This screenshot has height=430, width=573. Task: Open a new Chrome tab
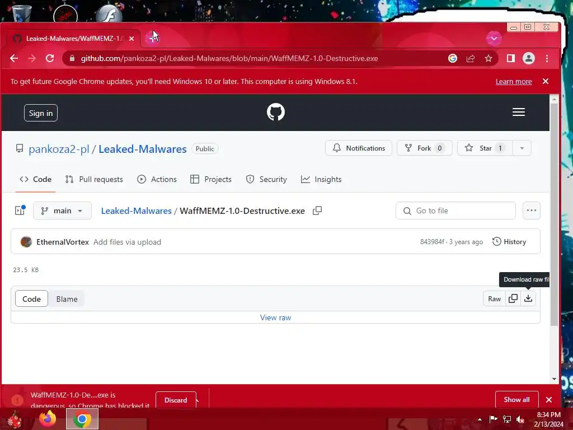click(152, 39)
